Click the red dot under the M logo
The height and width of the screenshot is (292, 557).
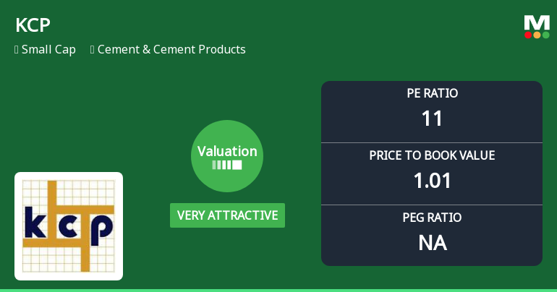click(x=528, y=35)
